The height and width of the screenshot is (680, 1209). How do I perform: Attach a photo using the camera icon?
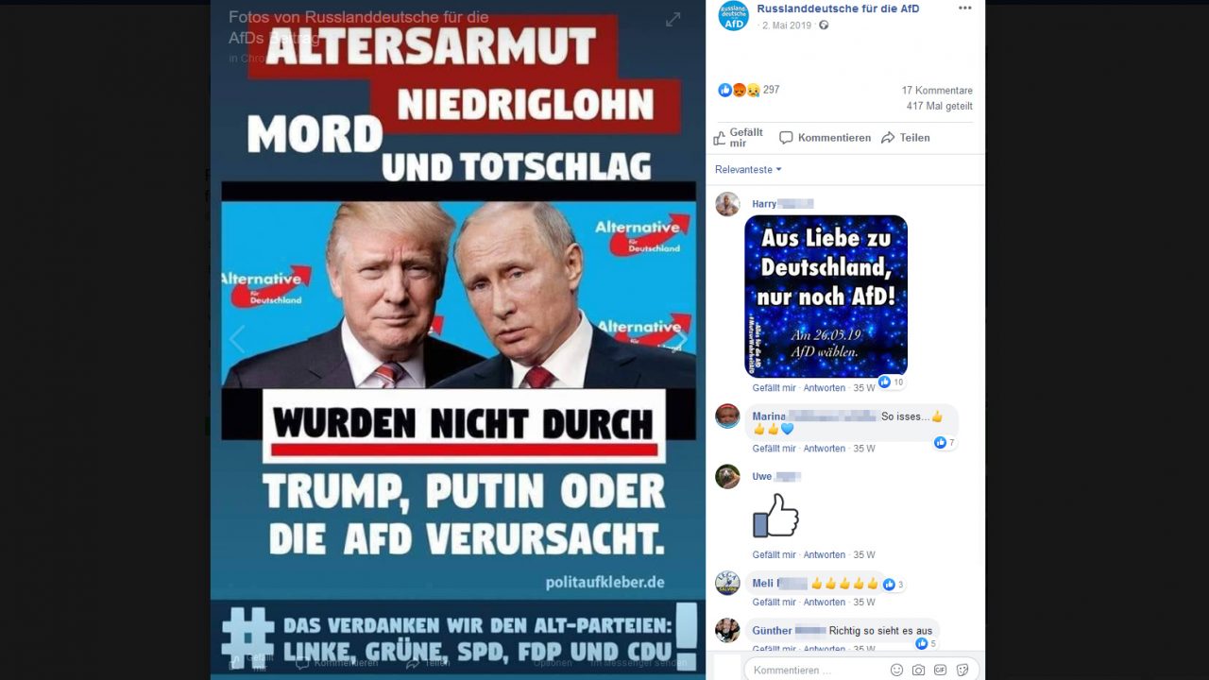click(918, 670)
